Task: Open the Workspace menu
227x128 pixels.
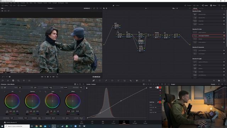Action: tap(61, 3)
